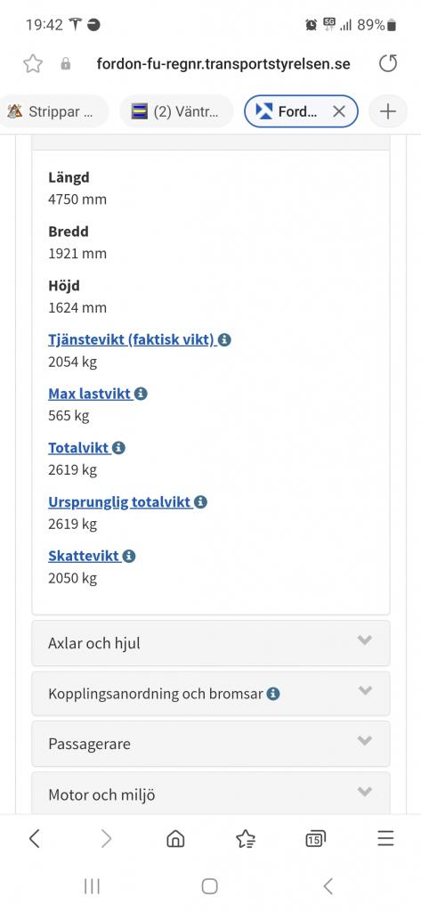Expand the Passagerare section
421x912 pixels.
(x=210, y=744)
